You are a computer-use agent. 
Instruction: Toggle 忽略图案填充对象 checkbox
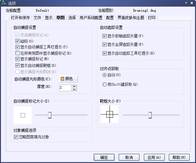pyautogui.click(x=16, y=137)
